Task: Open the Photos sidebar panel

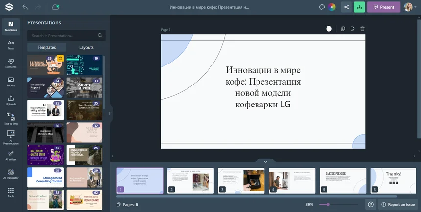Action: (11, 82)
